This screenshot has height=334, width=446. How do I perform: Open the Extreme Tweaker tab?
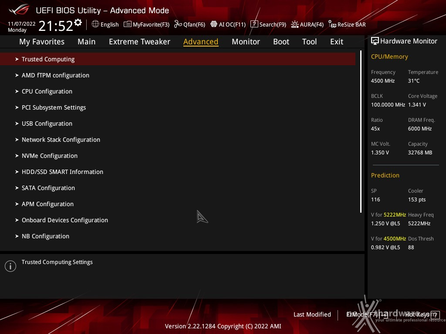(x=139, y=42)
